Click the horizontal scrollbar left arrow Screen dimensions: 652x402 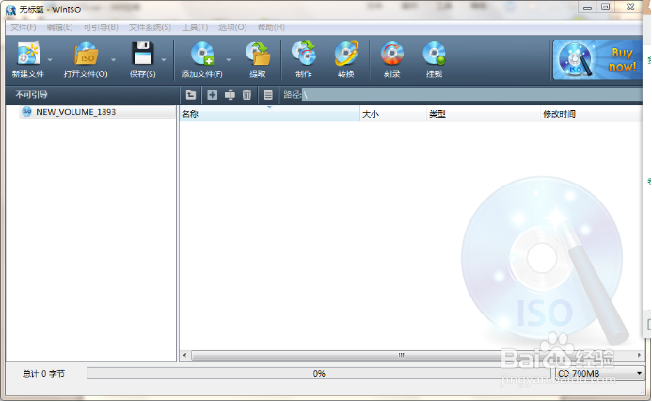pyautogui.click(x=185, y=355)
